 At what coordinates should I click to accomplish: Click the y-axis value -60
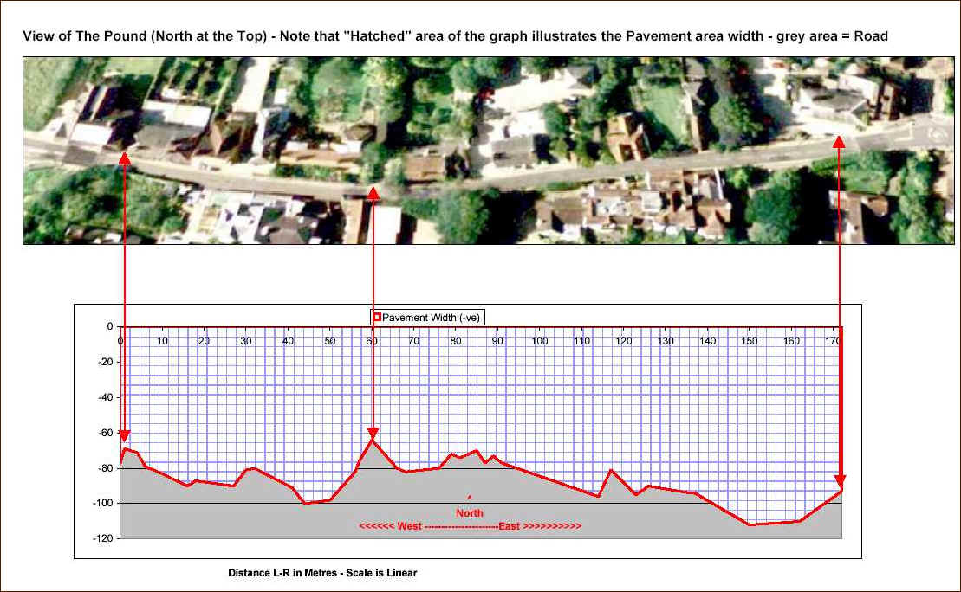[x=106, y=433]
